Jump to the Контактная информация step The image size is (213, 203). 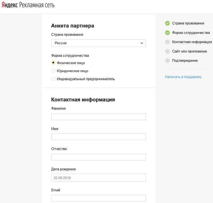click(192, 42)
